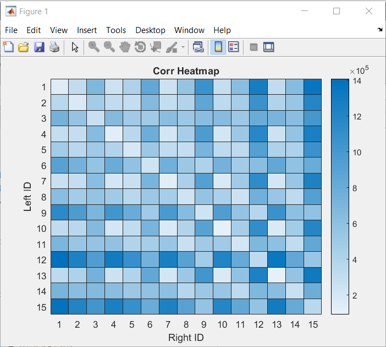The height and width of the screenshot is (347, 386).
Task: Toggle the Insert Colorbar button
Action: click(218, 47)
